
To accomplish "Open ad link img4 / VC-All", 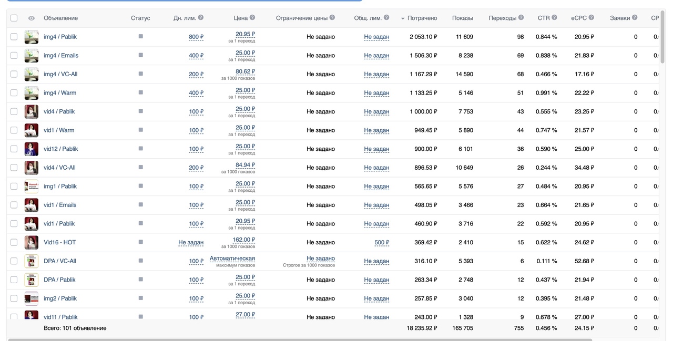I will click(x=60, y=74).
